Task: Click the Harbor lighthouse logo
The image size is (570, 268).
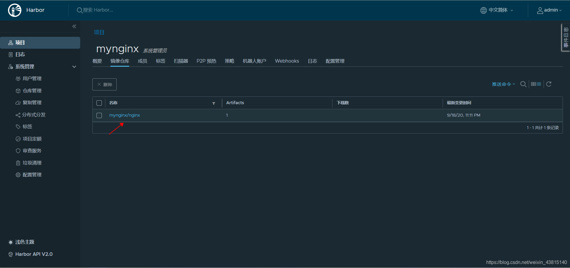Action: click(x=15, y=10)
